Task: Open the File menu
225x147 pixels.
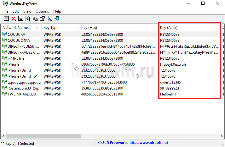Action: click(x=5, y=11)
